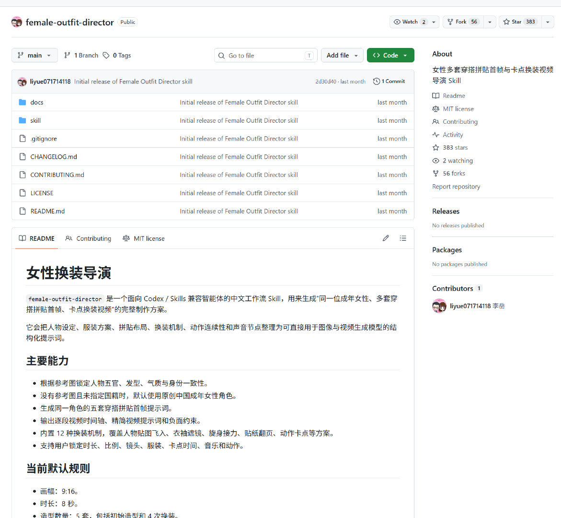Open the .gitignore file
561x518 pixels.
pyautogui.click(x=44, y=139)
